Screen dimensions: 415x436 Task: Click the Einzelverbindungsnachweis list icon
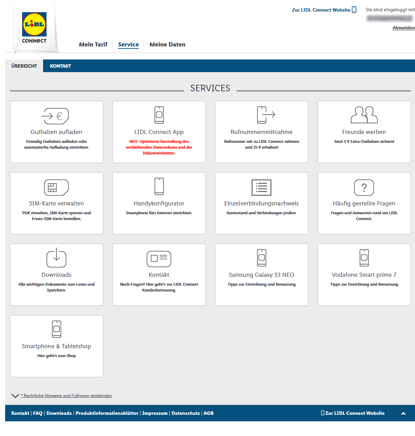click(x=262, y=188)
